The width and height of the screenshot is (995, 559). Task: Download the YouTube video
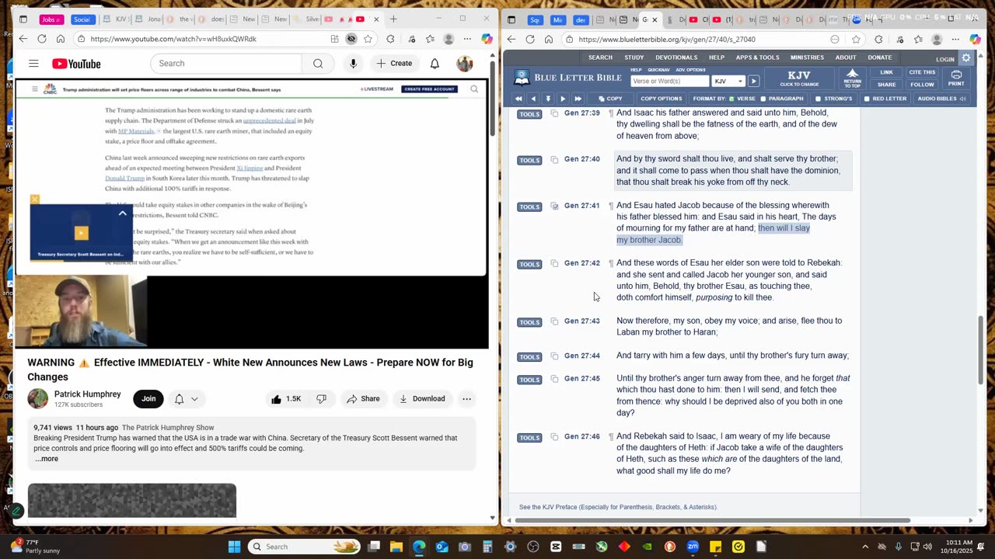(x=422, y=399)
